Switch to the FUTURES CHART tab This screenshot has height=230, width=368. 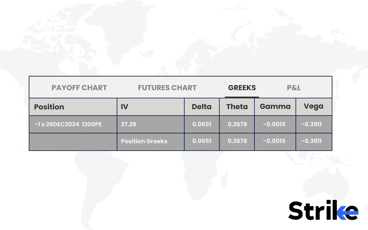click(x=167, y=88)
